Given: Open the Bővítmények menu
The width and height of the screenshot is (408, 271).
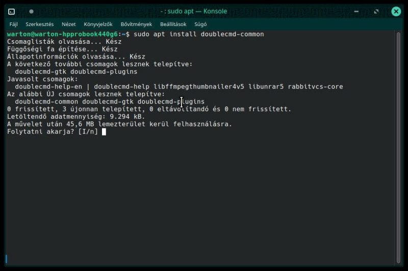Looking at the screenshot, I should pos(136,24).
